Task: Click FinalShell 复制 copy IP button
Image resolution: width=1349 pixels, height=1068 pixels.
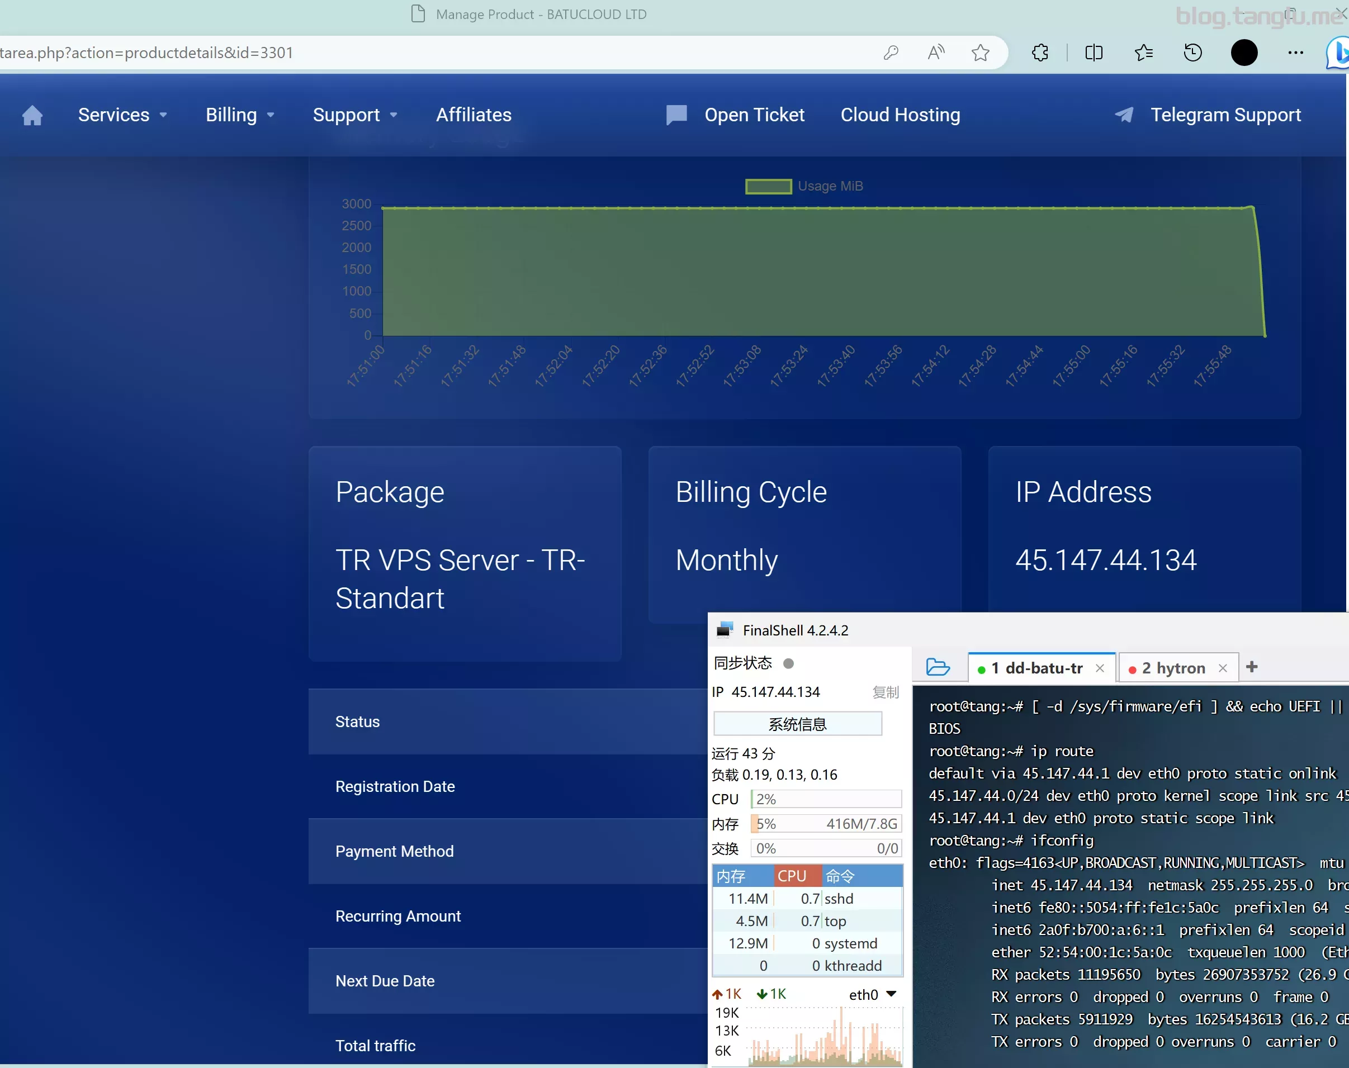Action: pos(886,692)
